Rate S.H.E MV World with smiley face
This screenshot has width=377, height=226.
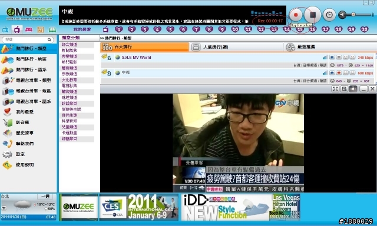(346, 57)
